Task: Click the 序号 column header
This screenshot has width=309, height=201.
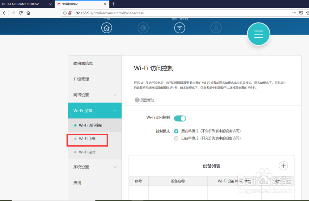Action: click(138, 181)
